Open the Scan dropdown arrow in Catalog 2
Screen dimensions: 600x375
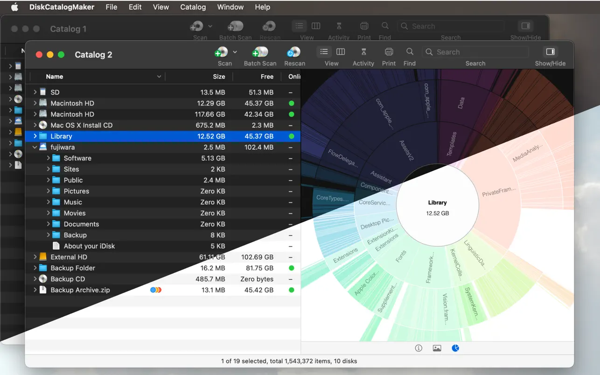point(235,52)
